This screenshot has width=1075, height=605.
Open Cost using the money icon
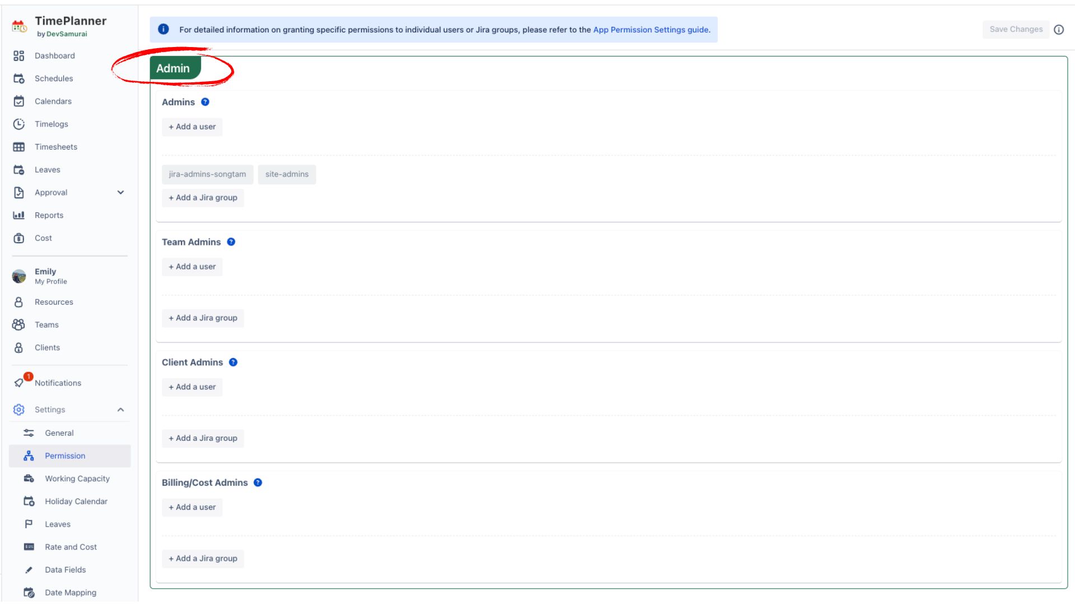click(18, 238)
